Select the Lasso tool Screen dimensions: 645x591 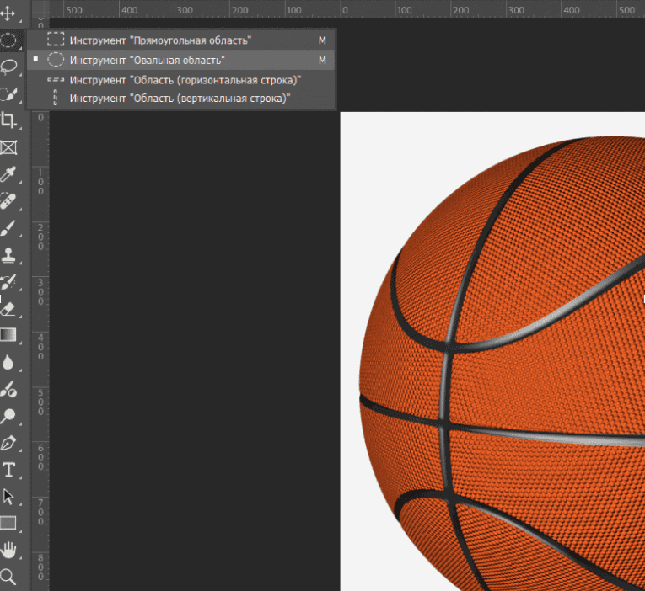(x=8, y=67)
